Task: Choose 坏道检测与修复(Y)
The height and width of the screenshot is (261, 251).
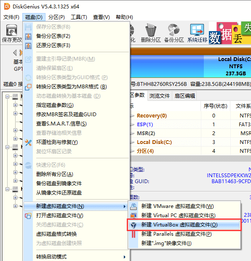Action: point(77,142)
